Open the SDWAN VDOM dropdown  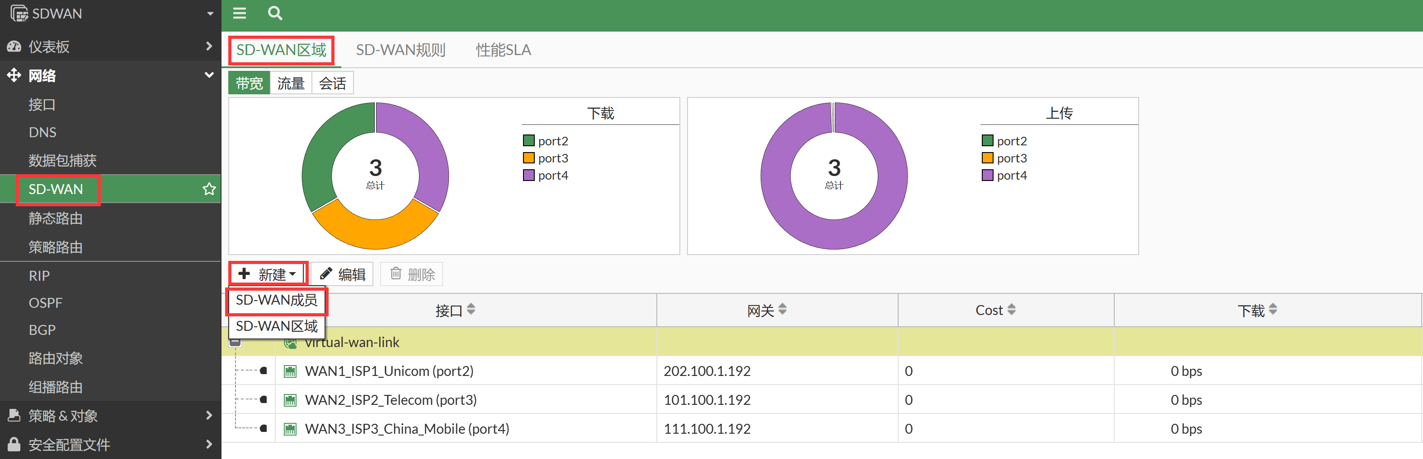210,14
